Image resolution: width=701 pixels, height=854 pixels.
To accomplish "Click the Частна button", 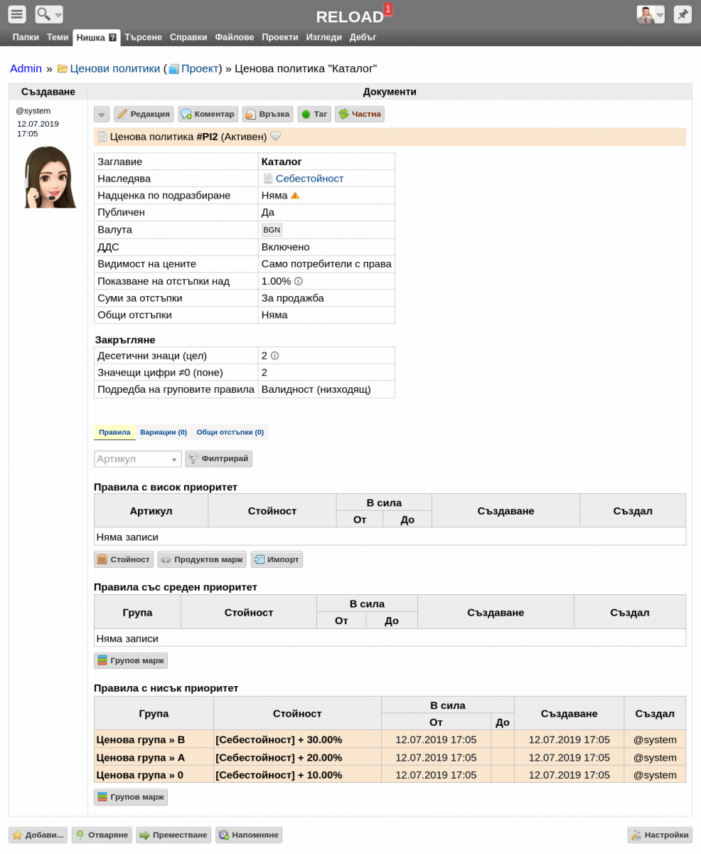I will (x=360, y=114).
